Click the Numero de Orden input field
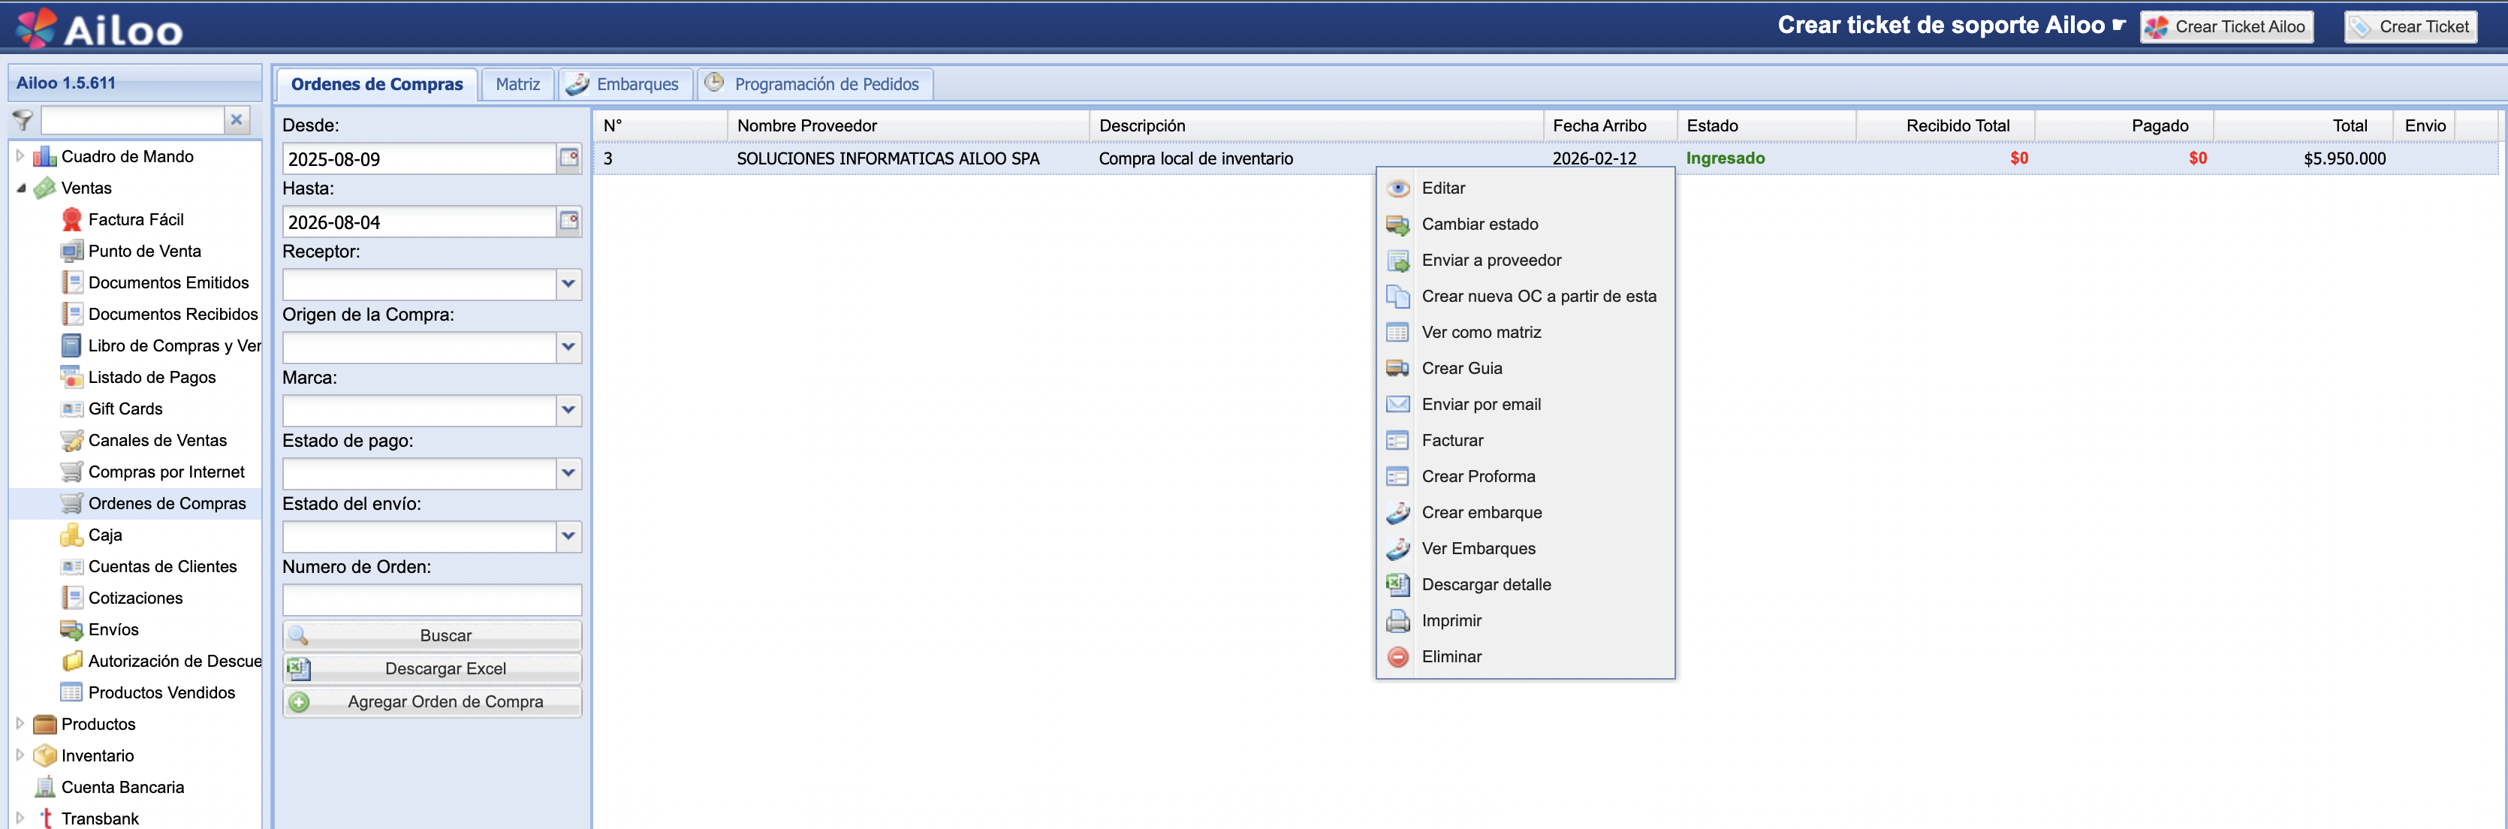Image resolution: width=2508 pixels, height=829 pixels. (x=431, y=599)
